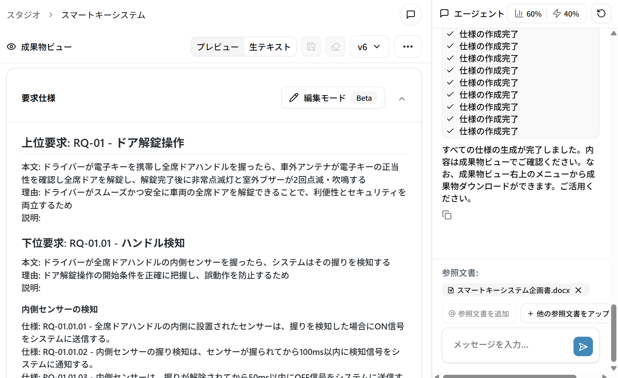Toggle the 成果物ビュー eye icon
Image resolution: width=618 pixels, height=378 pixels.
click(x=11, y=47)
